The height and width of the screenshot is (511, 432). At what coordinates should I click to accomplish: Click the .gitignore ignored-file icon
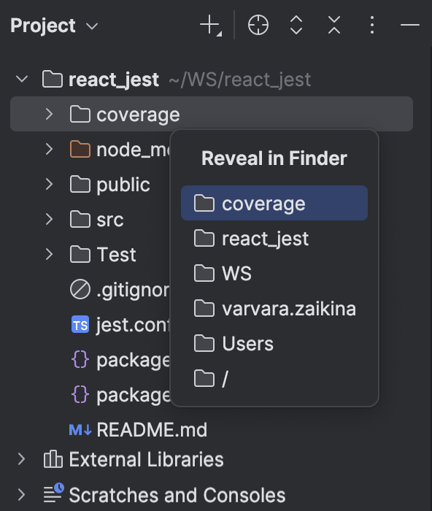click(x=80, y=289)
